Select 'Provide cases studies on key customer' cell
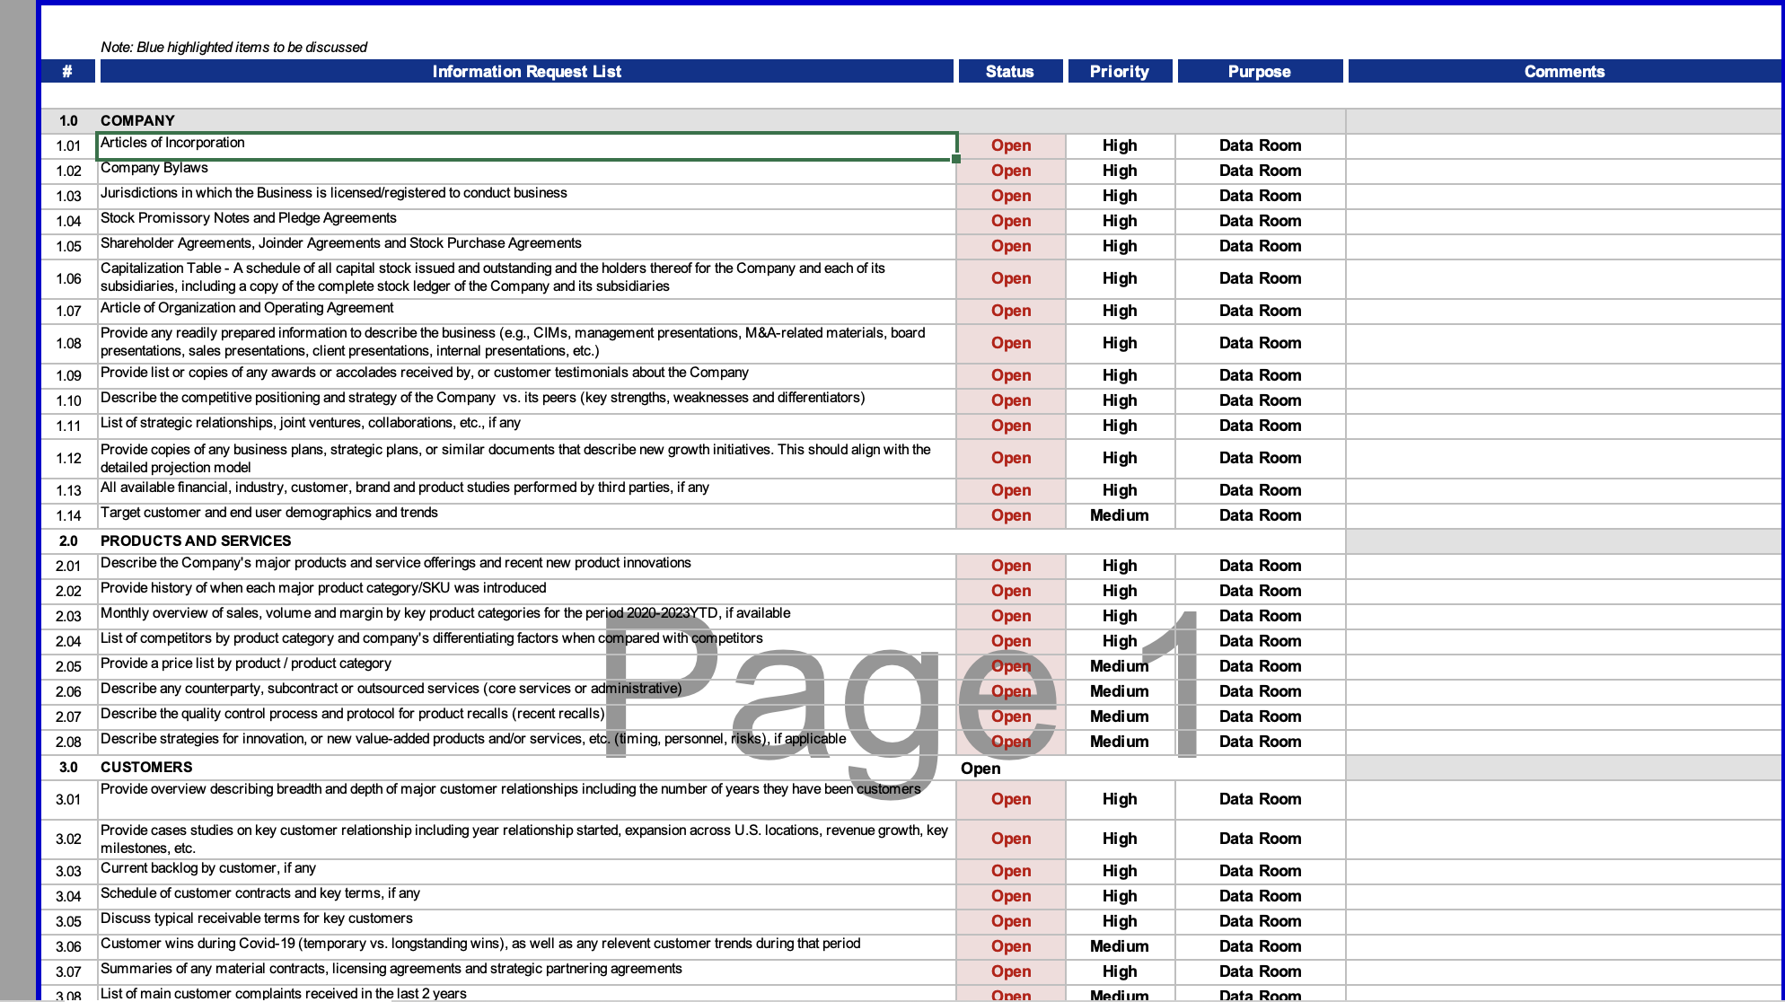Screen dimensions: 1785x1002 pos(526,839)
